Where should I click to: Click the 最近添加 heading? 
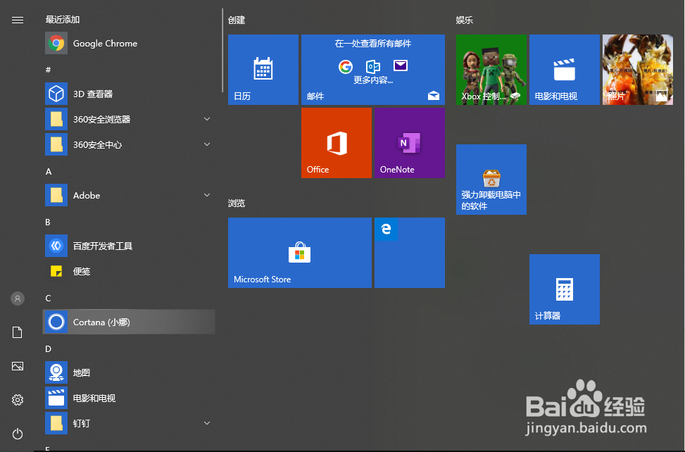[x=63, y=20]
